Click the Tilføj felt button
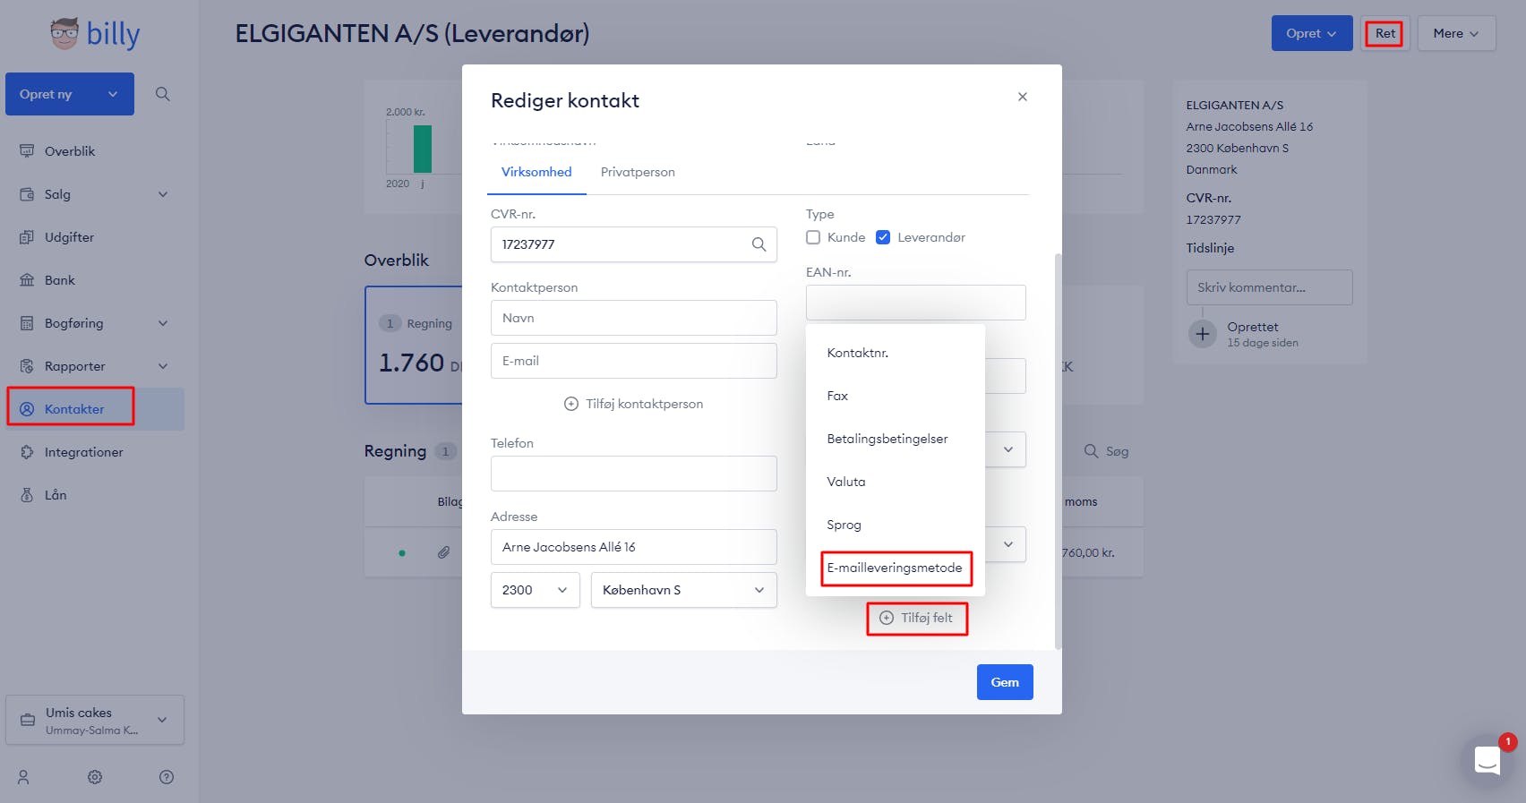Viewport: 1526px width, 803px height. (x=916, y=618)
